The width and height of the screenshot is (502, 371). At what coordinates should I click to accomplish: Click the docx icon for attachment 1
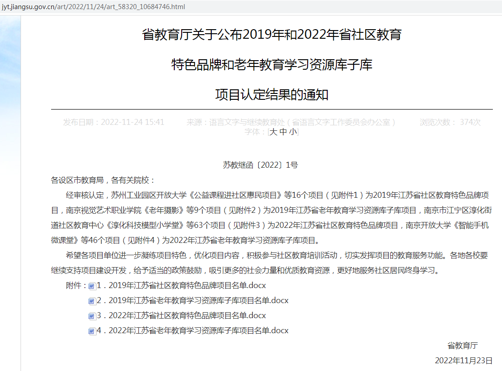tap(92, 286)
